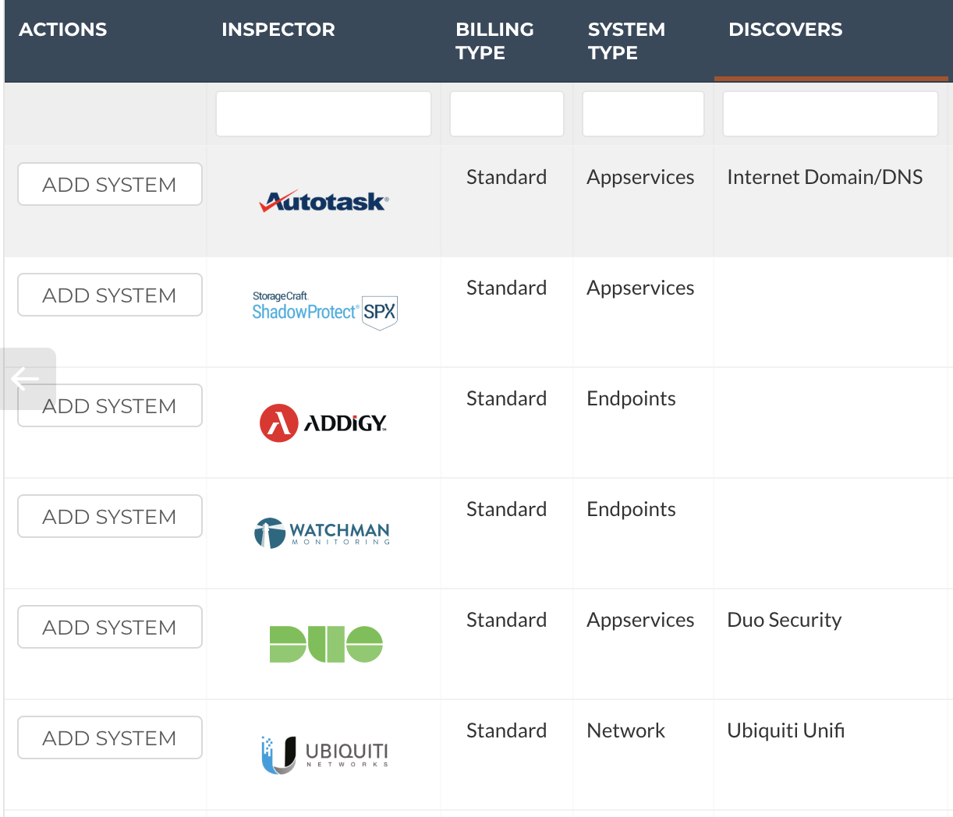Add system for Ubiquiti row
Viewport: 953px width, 817px height.
110,737
